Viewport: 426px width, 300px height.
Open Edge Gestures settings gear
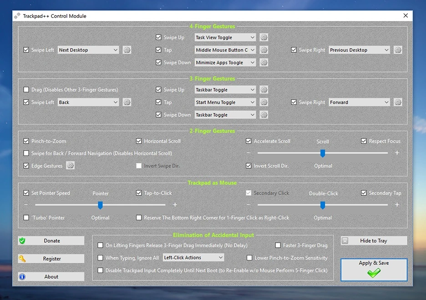[x=71, y=165]
